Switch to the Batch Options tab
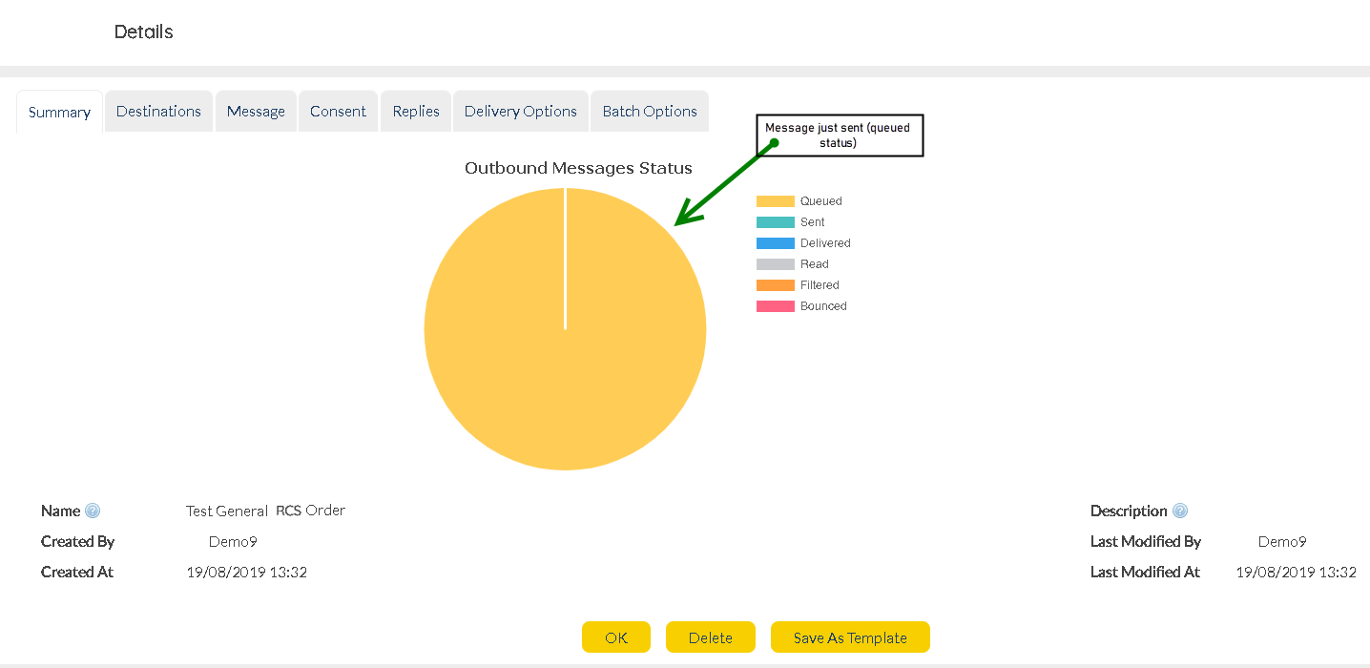This screenshot has height=668, width=1370. (x=650, y=111)
